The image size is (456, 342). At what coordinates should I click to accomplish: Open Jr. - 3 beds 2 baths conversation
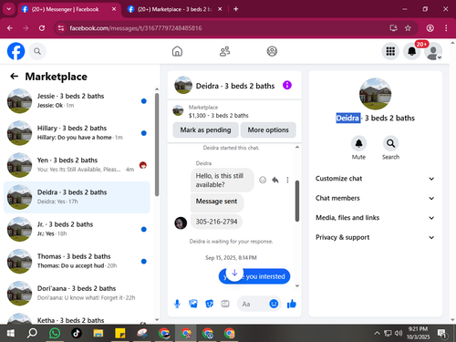77,229
